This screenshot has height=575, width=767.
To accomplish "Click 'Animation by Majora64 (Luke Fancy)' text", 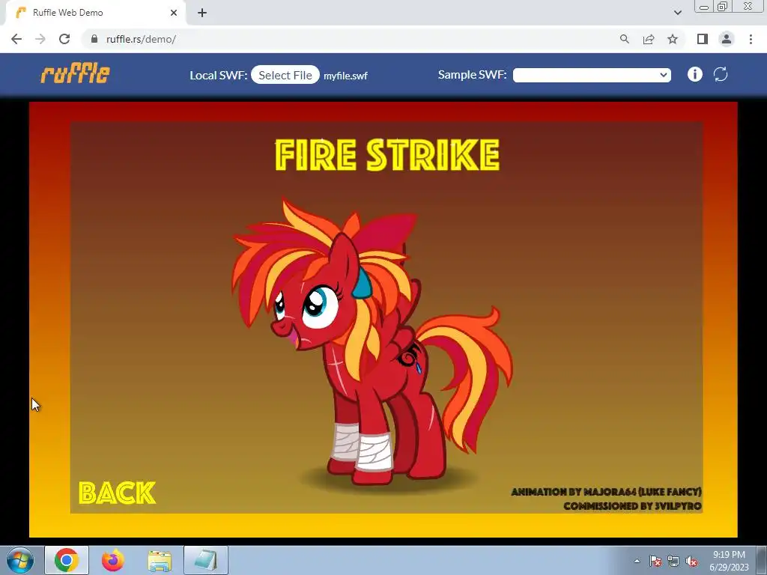I will coord(606,491).
